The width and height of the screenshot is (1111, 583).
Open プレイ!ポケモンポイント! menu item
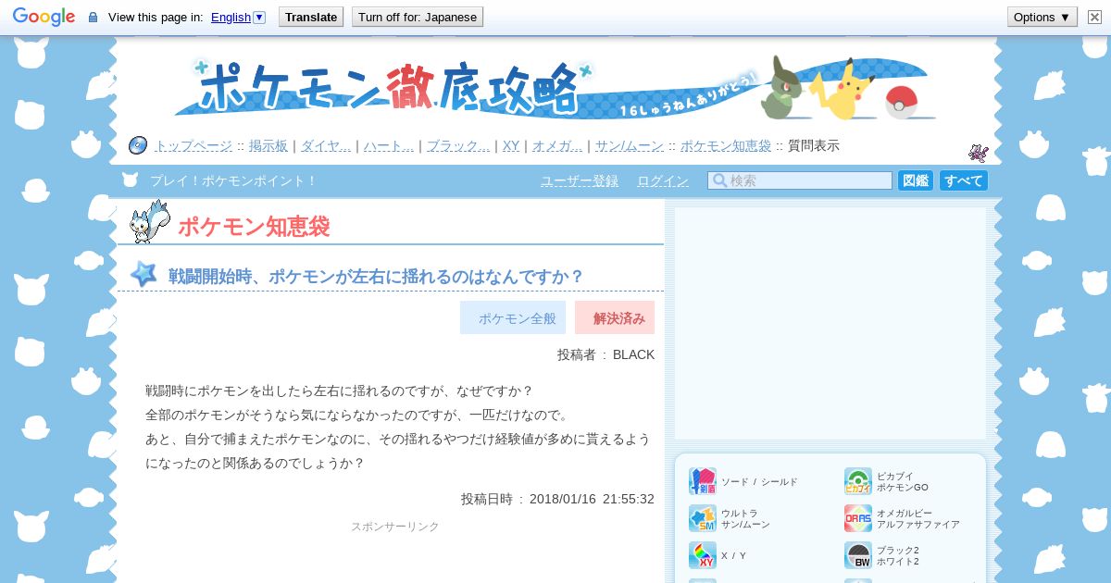click(233, 181)
